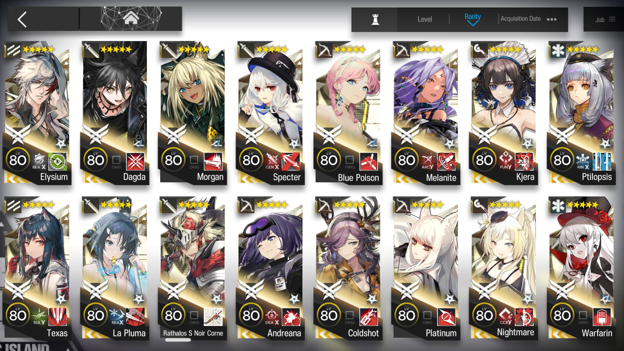Sort by Acquisition Date
This screenshot has width=624, height=351.
pyautogui.click(x=520, y=19)
